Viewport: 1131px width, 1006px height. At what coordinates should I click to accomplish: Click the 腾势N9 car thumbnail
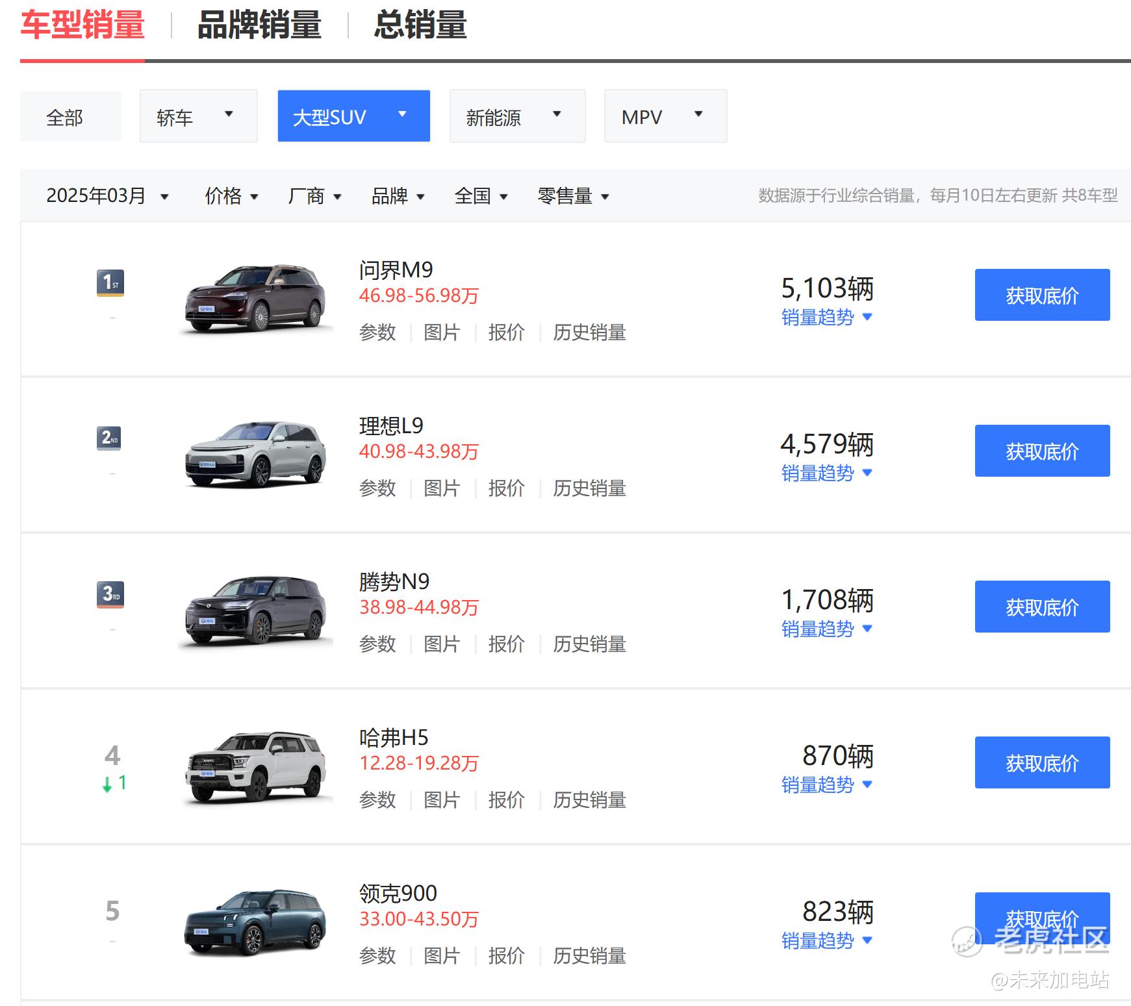255,610
